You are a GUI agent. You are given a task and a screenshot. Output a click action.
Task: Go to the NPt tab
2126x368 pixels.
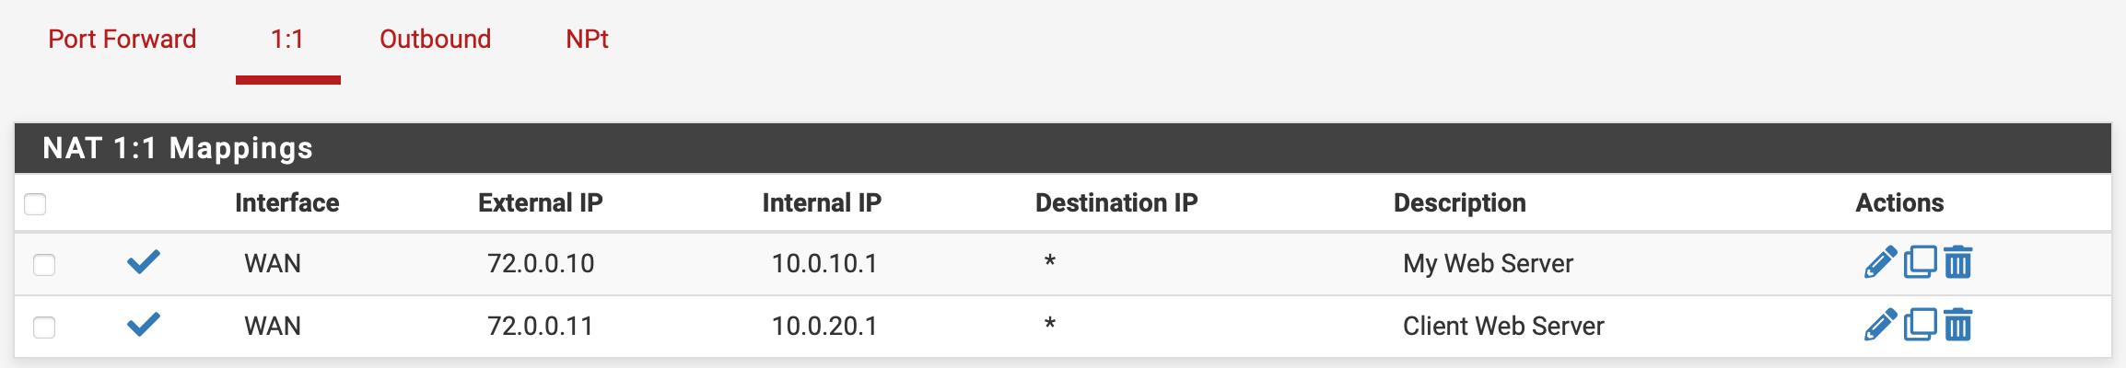[587, 39]
